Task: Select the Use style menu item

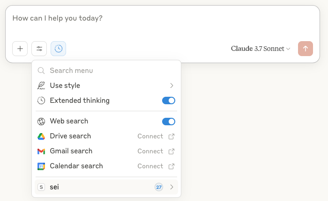Action: point(65,86)
